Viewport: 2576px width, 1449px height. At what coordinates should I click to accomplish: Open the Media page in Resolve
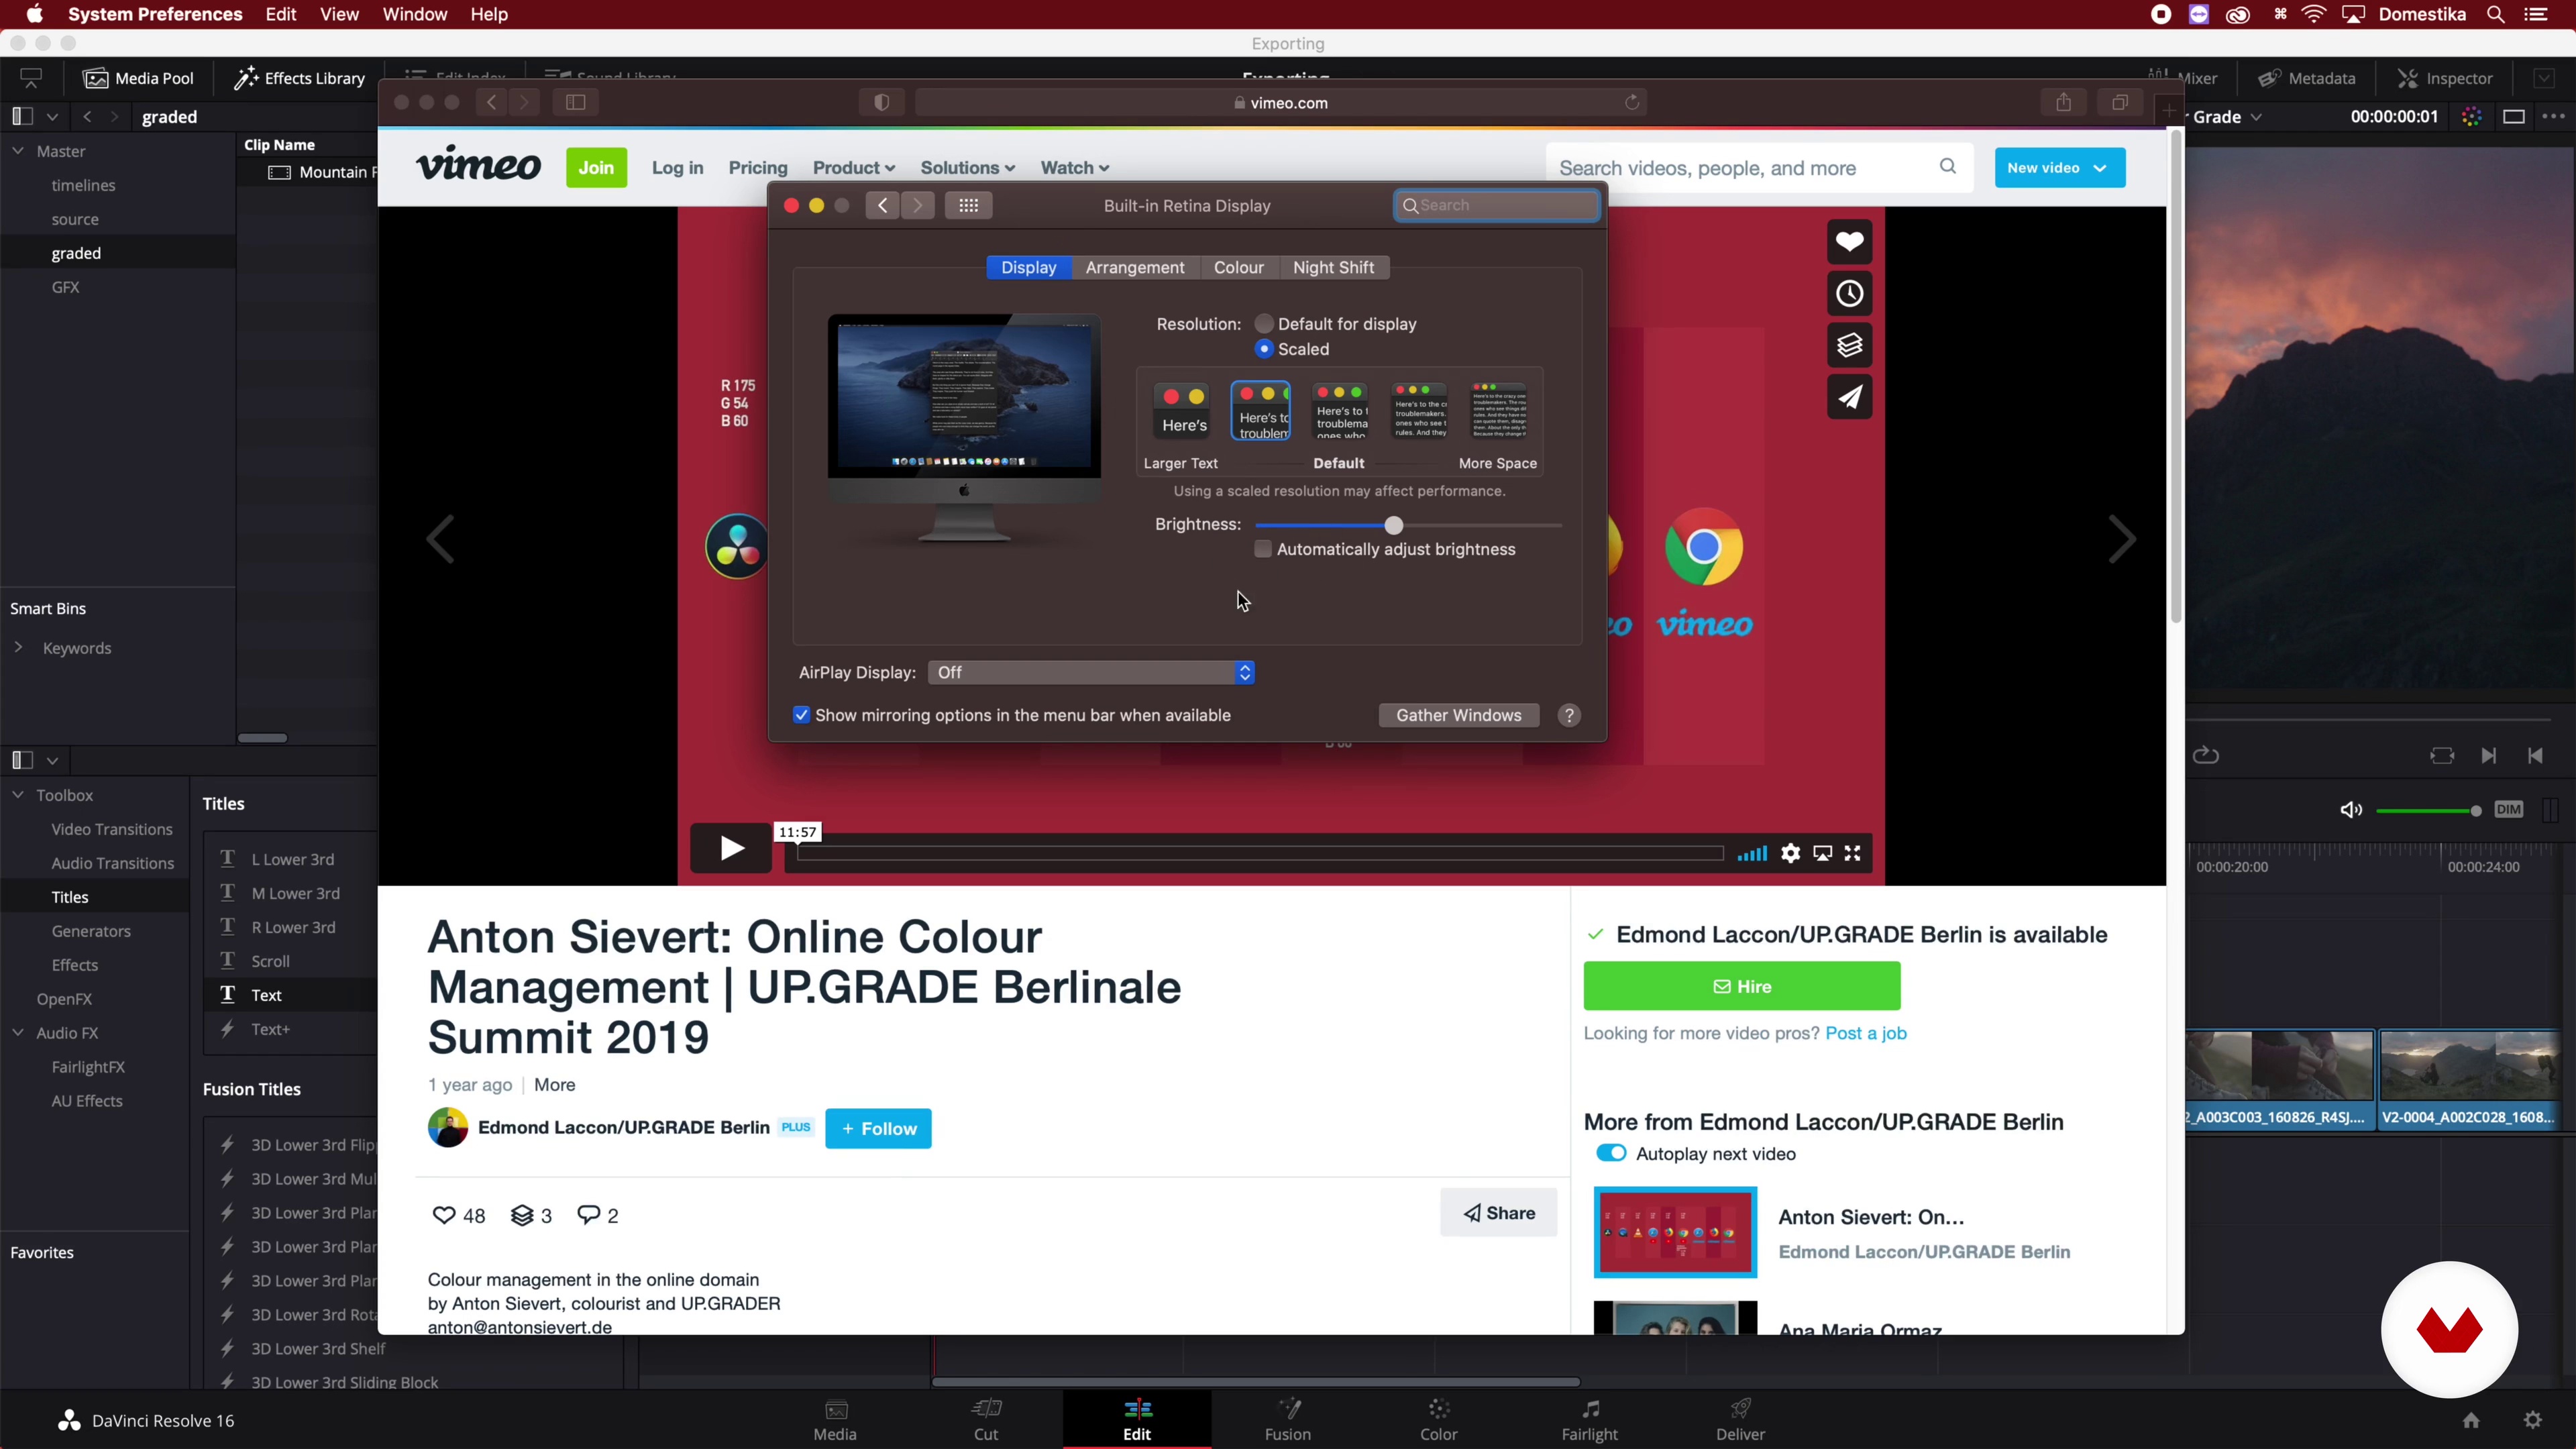click(x=835, y=1420)
